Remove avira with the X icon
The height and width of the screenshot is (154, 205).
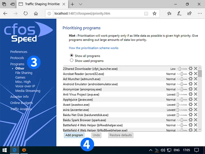point(196,109)
